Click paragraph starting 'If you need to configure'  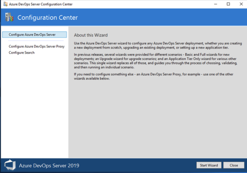click(x=154, y=76)
